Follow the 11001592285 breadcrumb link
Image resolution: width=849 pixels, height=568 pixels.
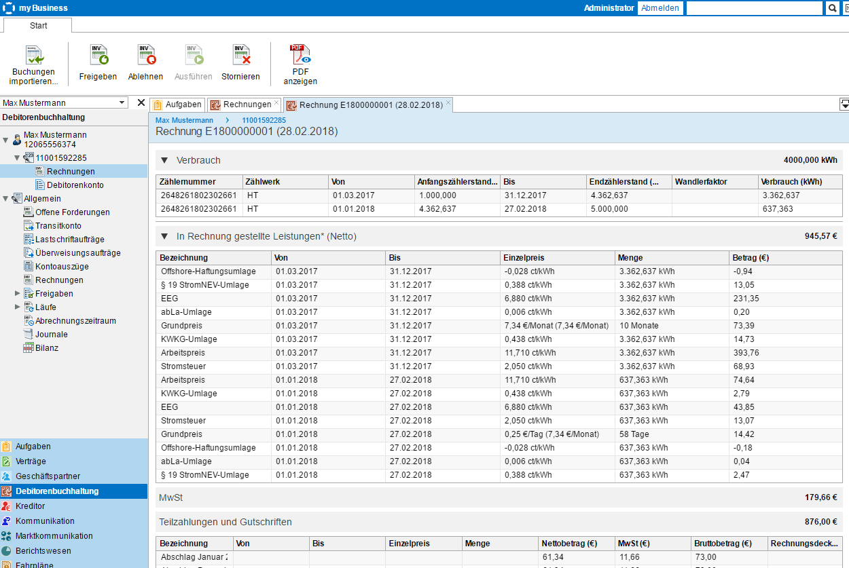pyautogui.click(x=264, y=120)
